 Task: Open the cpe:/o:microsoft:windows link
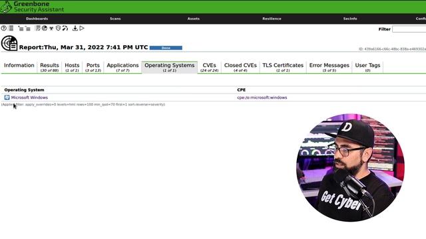pos(262,98)
